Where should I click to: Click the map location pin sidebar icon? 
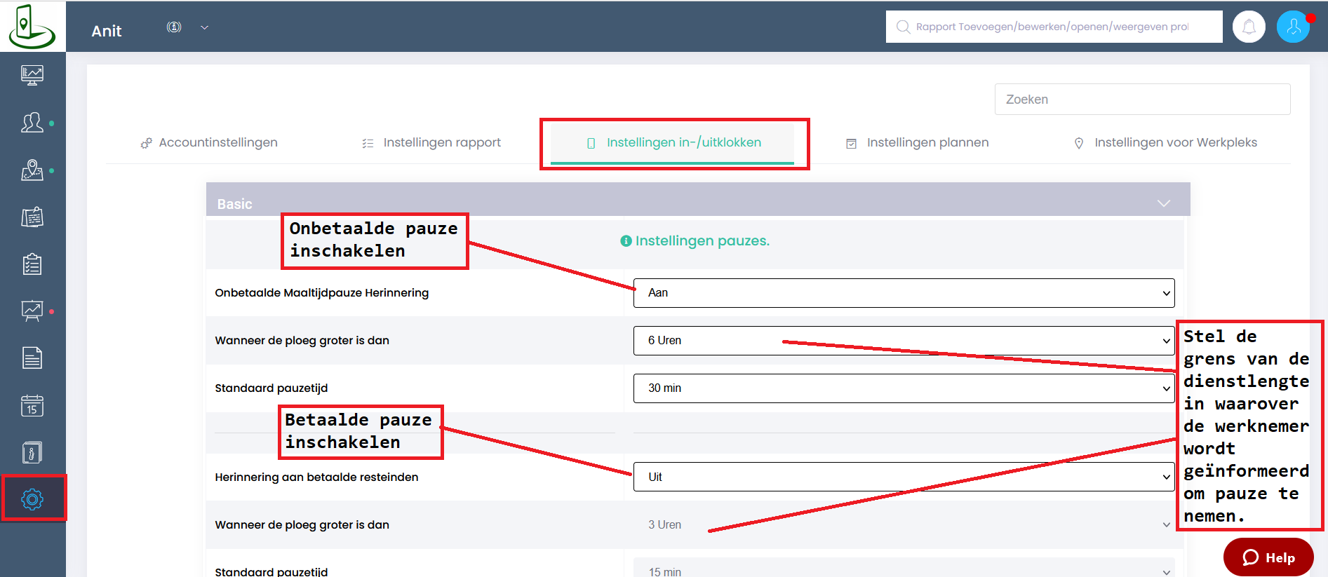pyautogui.click(x=32, y=170)
